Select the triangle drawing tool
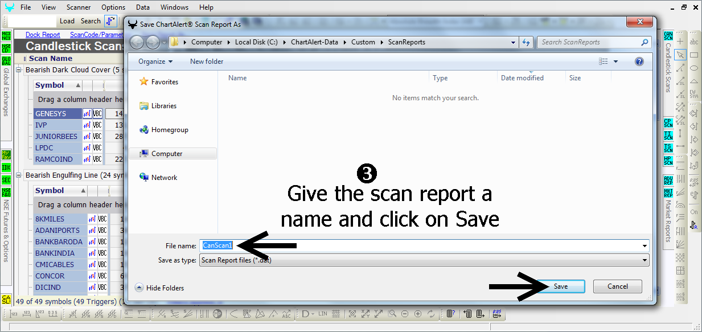Viewport: 702px width, 332px height. 694,81
